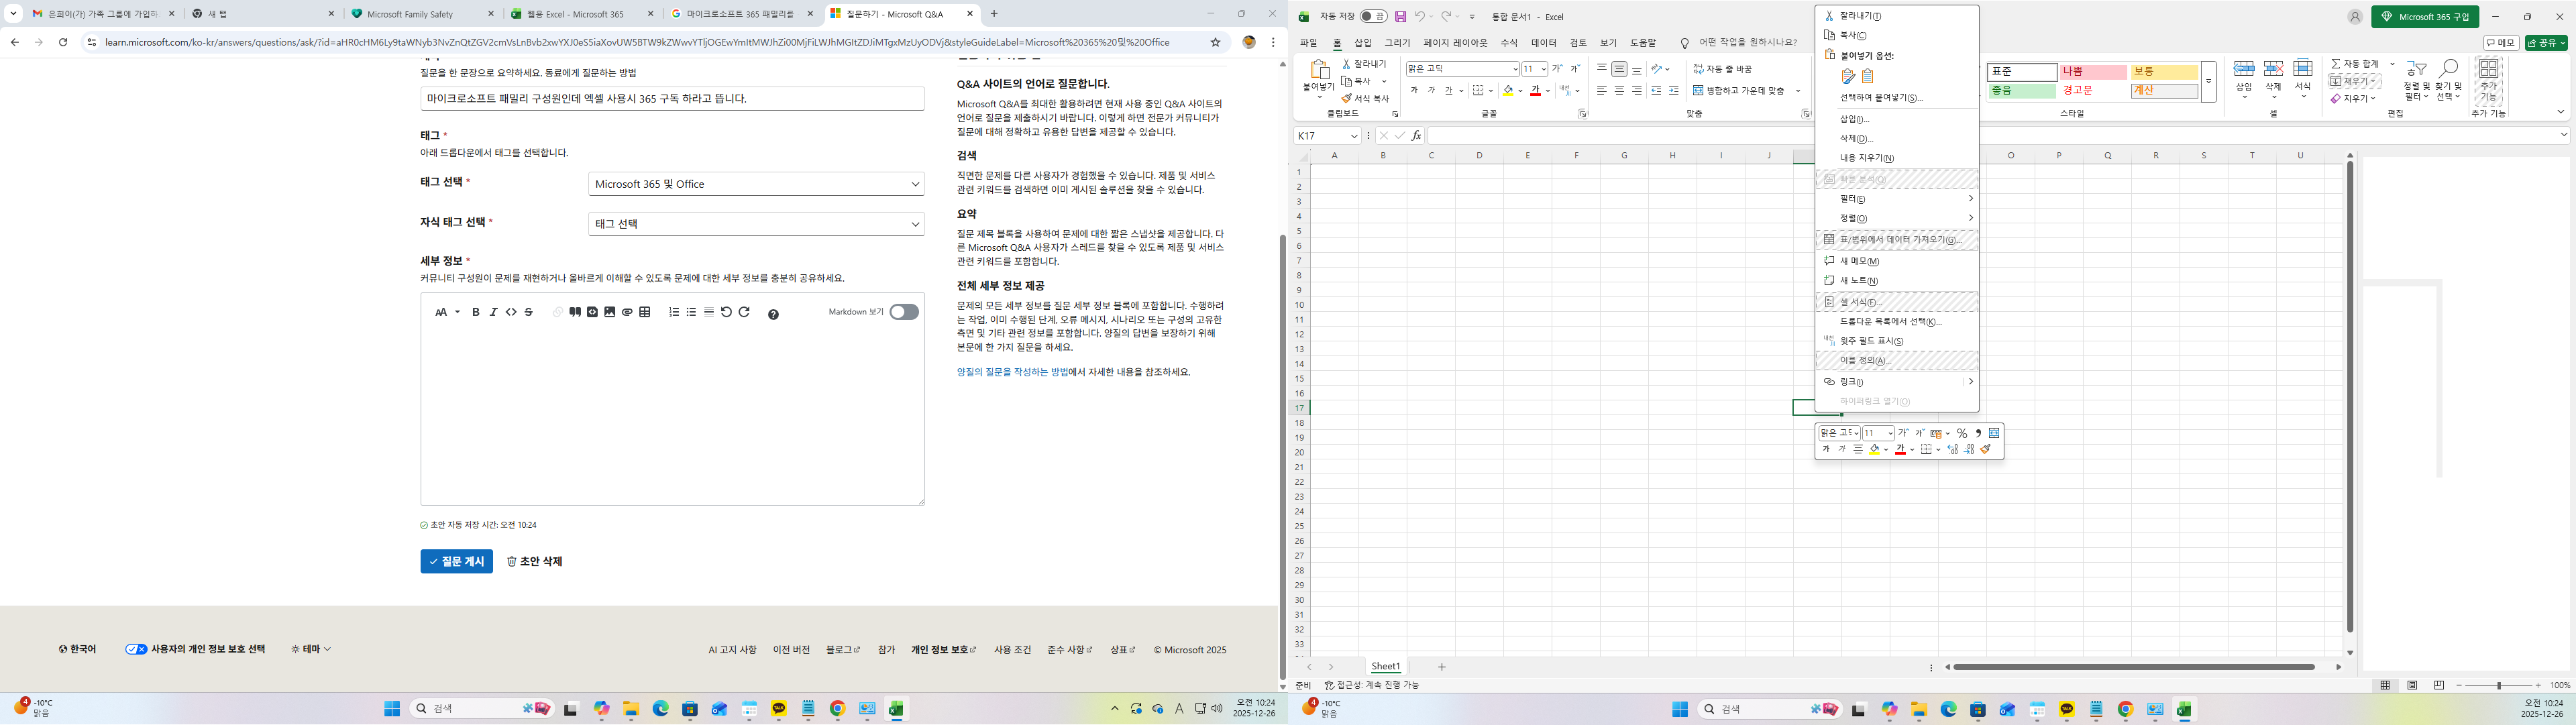
Task: Adjust the Excel zoom slider in the status bar
Action: coord(2498,685)
